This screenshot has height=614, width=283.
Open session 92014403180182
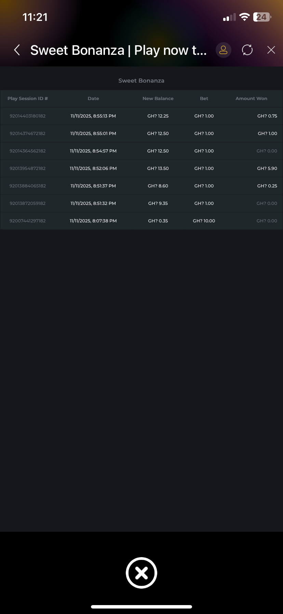point(28,116)
